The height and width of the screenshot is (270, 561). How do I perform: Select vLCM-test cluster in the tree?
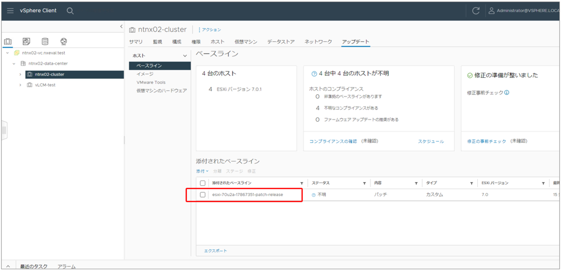pyautogui.click(x=45, y=85)
